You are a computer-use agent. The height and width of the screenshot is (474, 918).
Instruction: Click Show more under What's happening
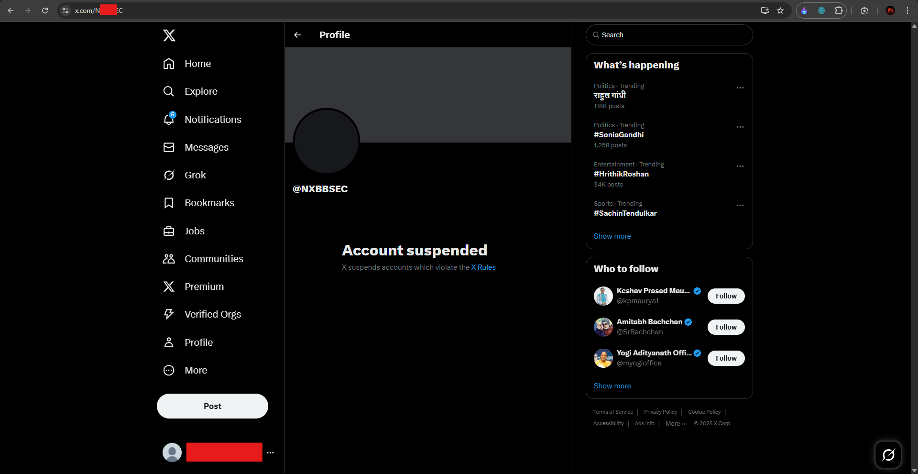pyautogui.click(x=612, y=236)
